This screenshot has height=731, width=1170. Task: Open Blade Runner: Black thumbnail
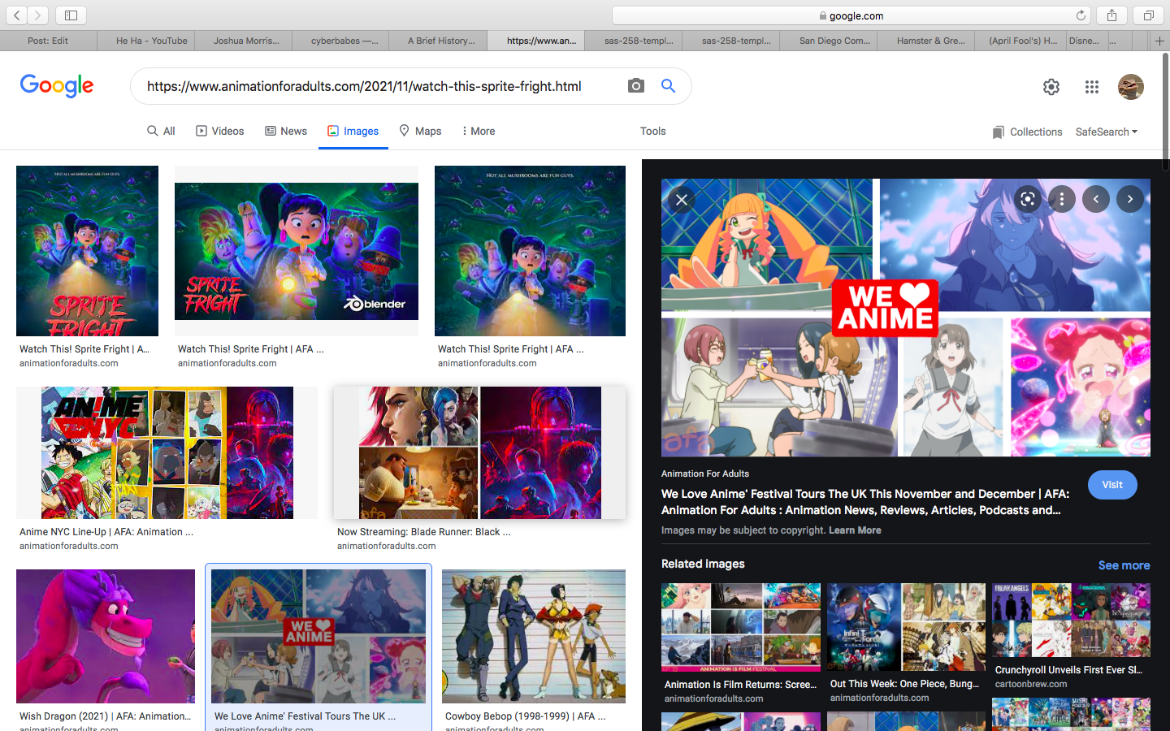(480, 452)
